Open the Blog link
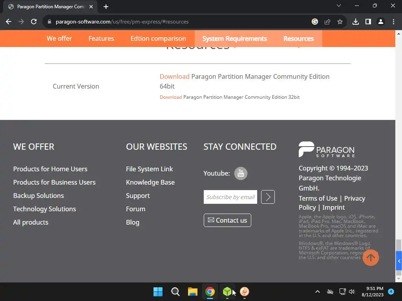Image resolution: width=402 pixels, height=301 pixels. click(133, 222)
